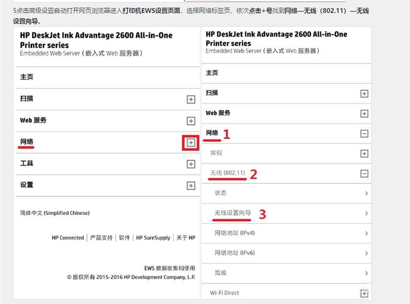
Task: Open the 状态 entry
Action: click(221, 193)
